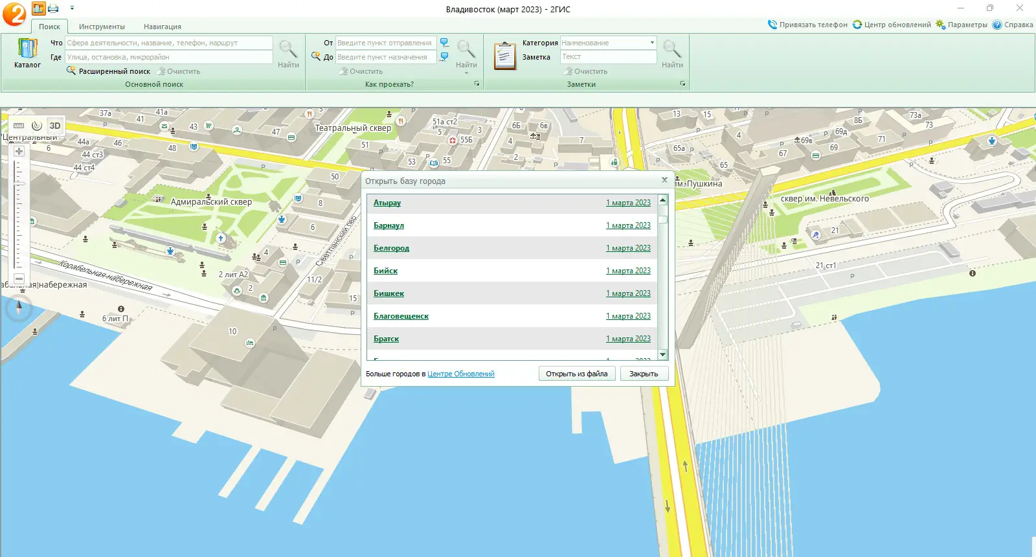The image size is (1036, 557).
Task: Focus the От departure field
Action: tap(386, 43)
